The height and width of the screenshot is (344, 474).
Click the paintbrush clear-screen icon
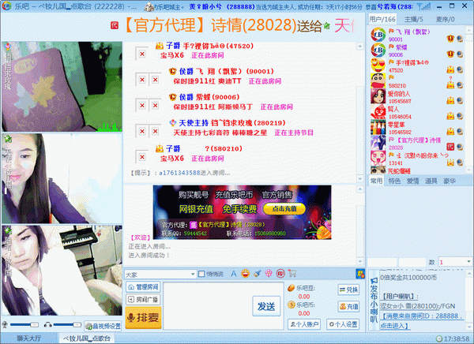click(x=257, y=274)
